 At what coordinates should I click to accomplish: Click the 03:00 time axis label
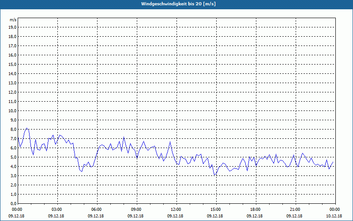pos(58,210)
